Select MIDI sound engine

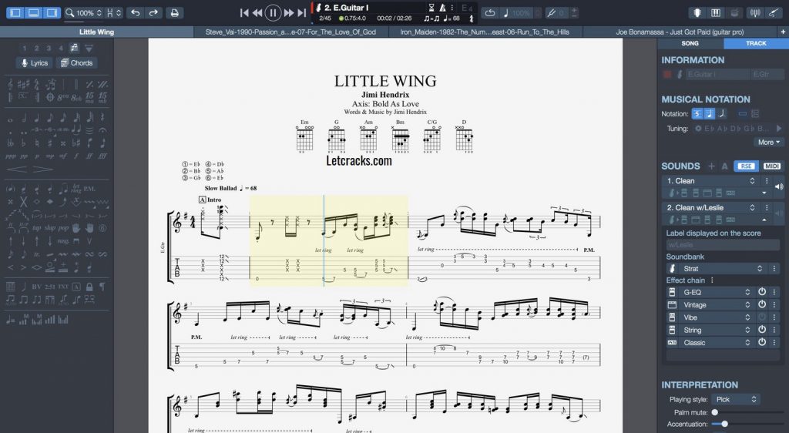point(771,166)
